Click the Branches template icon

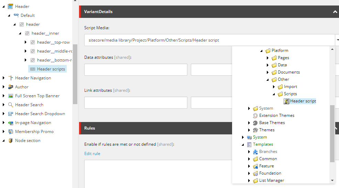click(x=255, y=152)
